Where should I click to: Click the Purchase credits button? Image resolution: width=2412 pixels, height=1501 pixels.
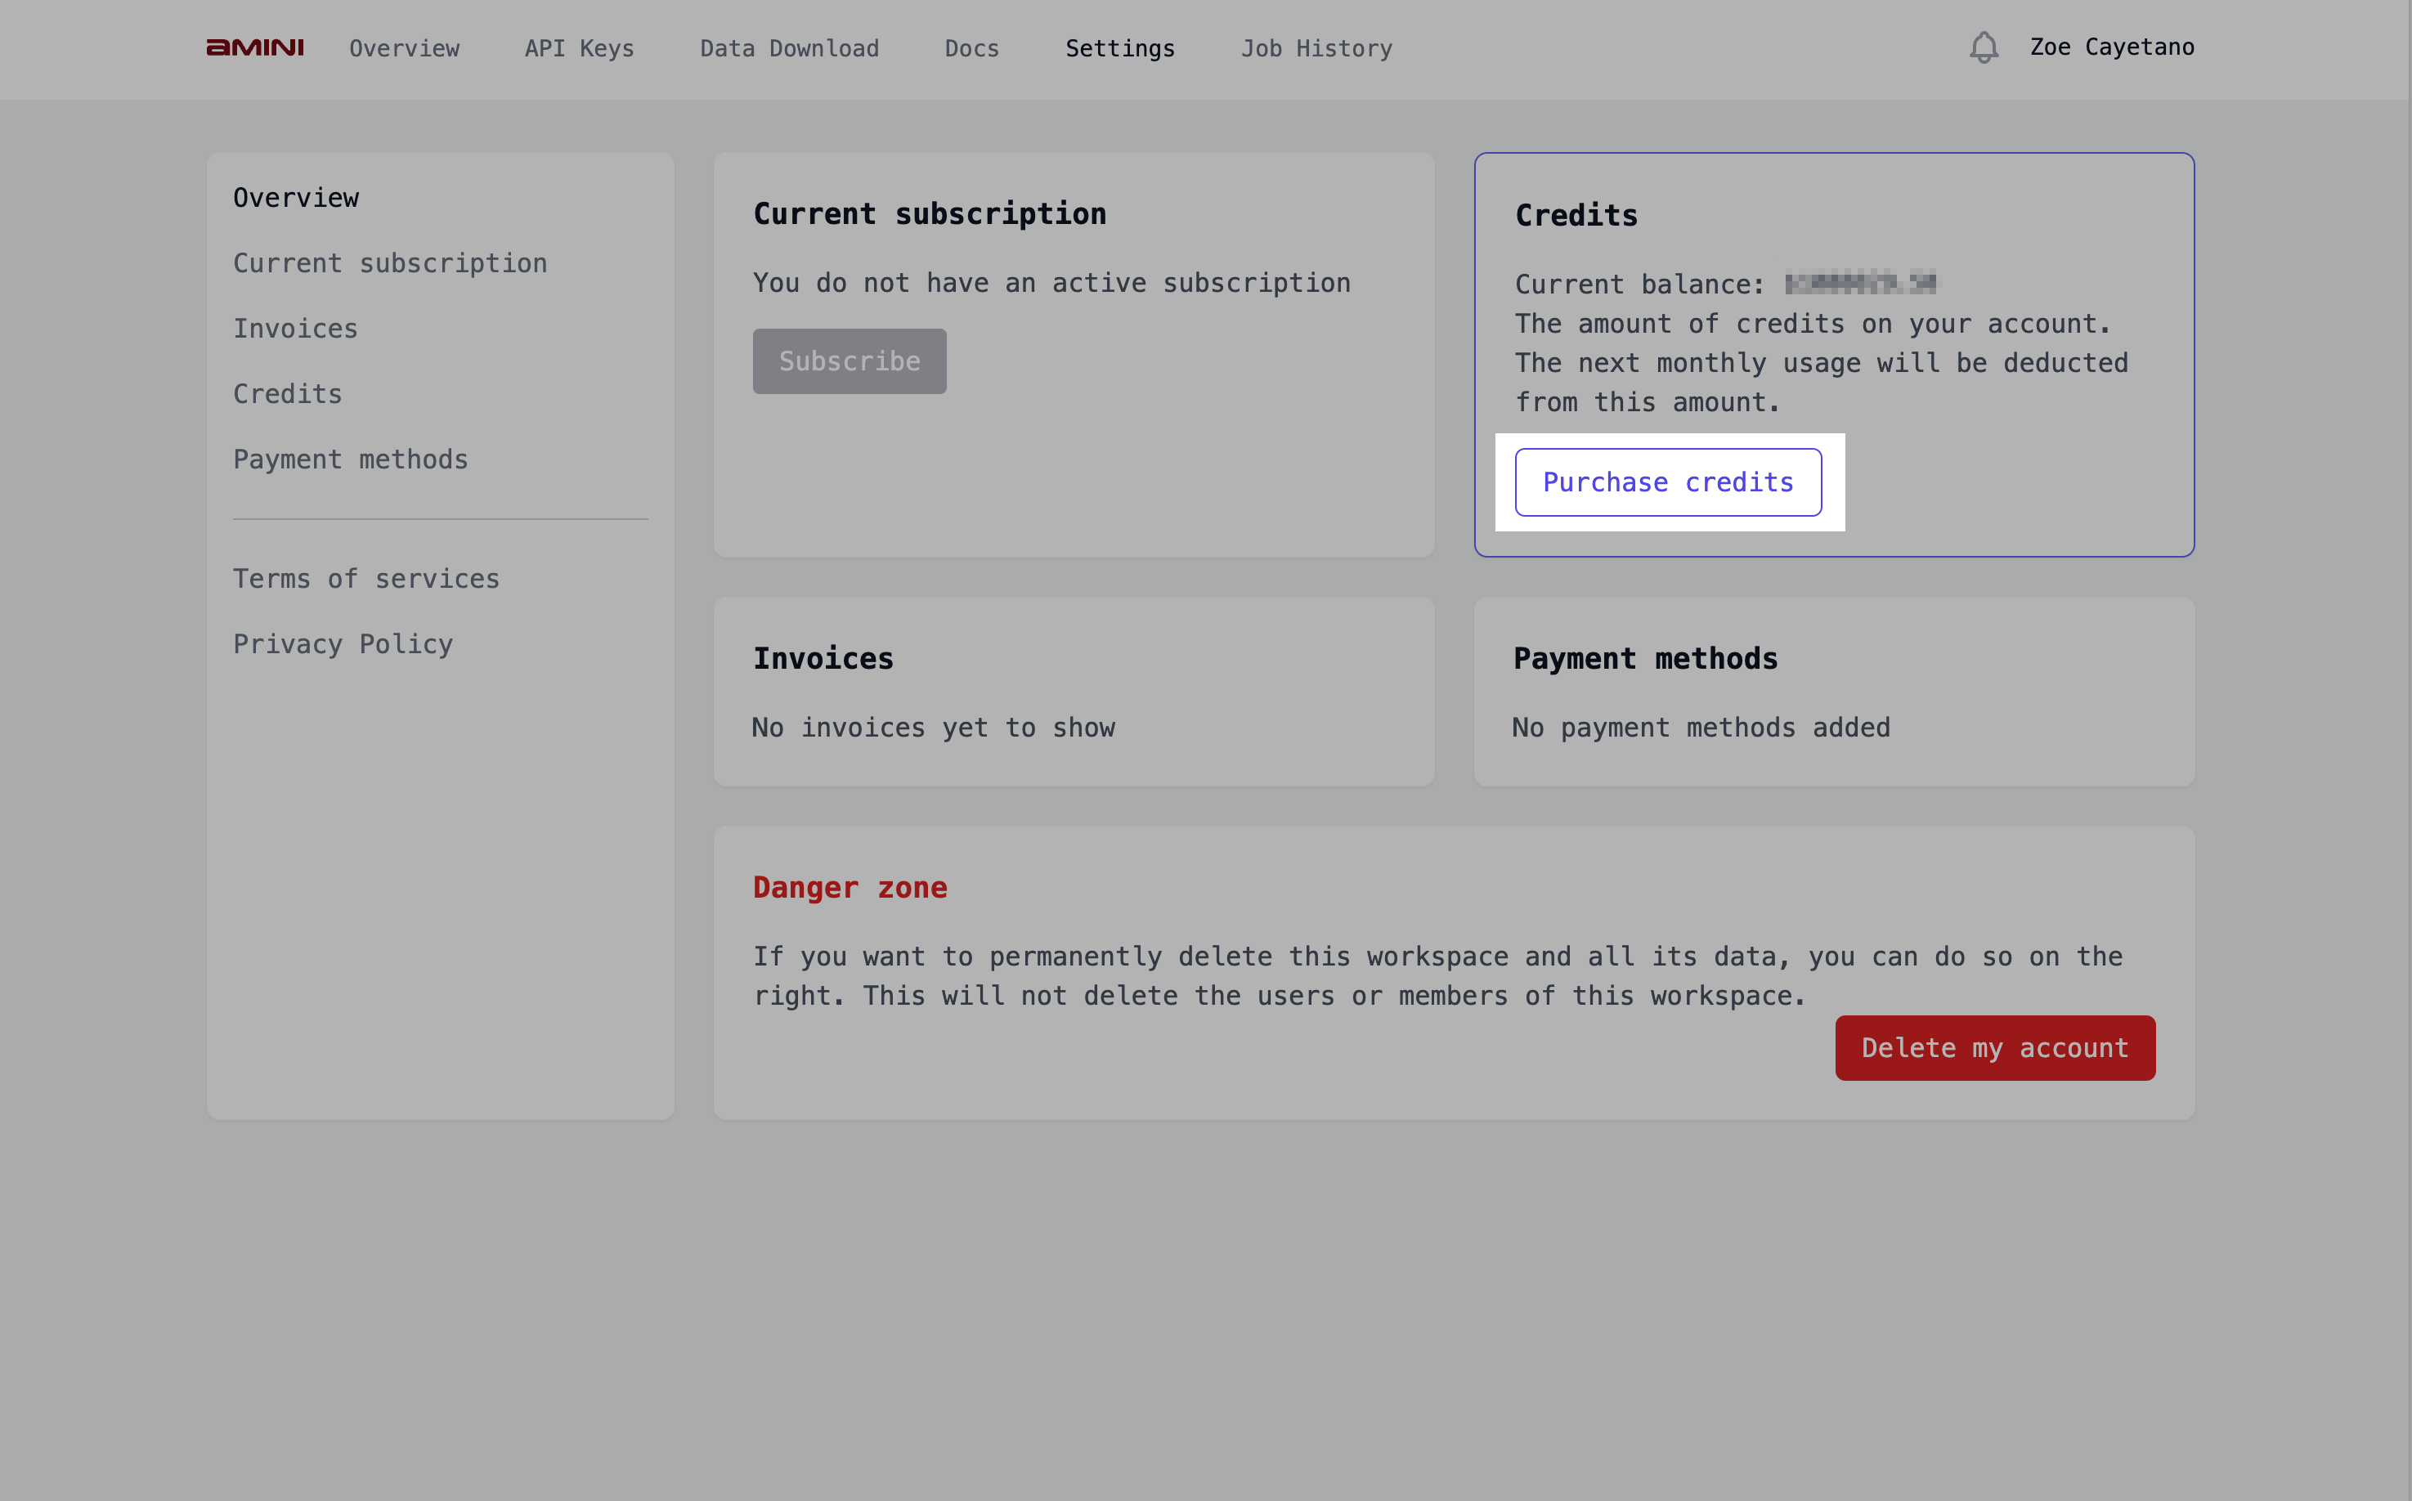(x=1668, y=482)
